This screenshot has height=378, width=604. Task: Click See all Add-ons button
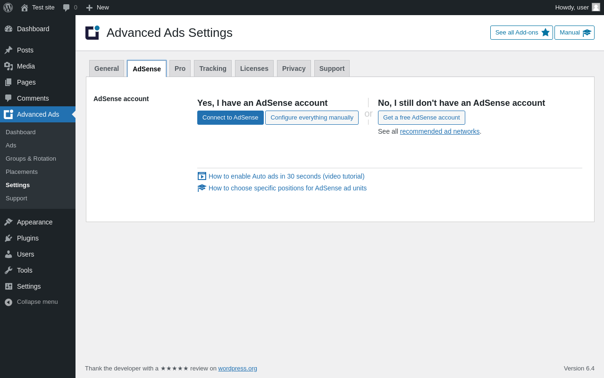(x=521, y=33)
